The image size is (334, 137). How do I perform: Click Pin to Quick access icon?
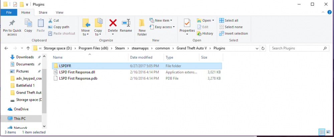[x=12, y=23]
